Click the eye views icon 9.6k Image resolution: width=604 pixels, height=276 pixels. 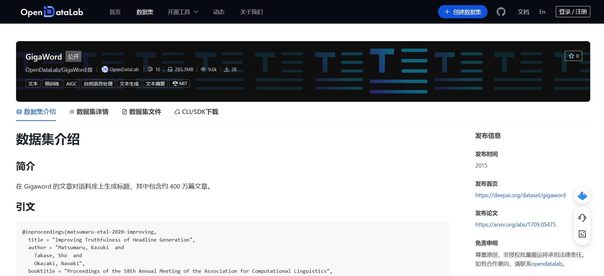click(203, 69)
